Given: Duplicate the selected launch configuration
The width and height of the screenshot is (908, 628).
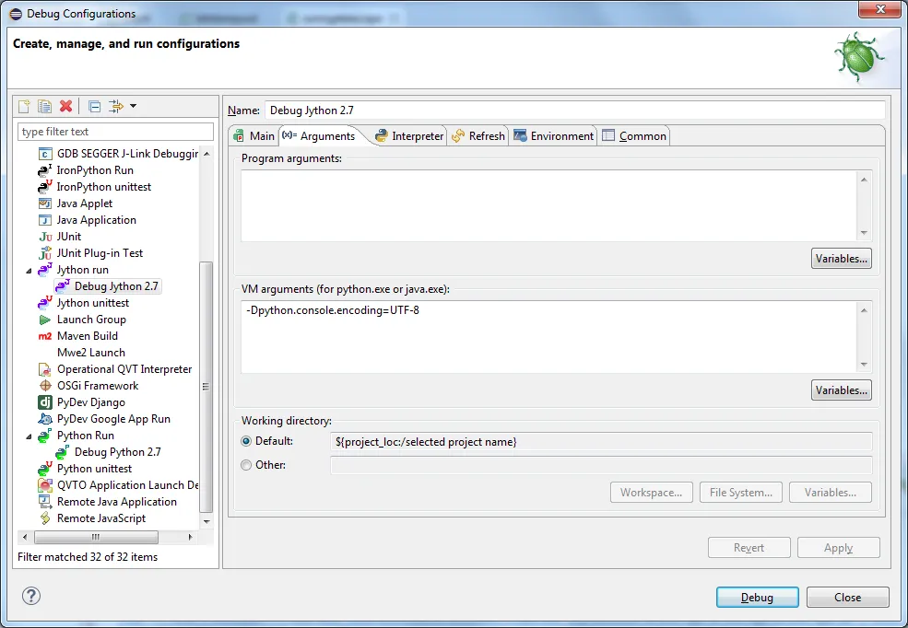Looking at the screenshot, I should (x=44, y=106).
